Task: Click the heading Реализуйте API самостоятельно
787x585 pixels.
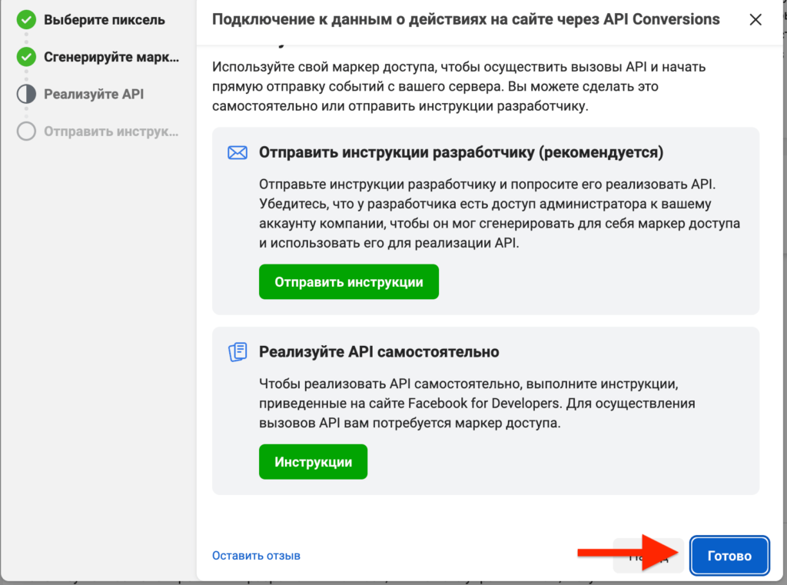Action: coord(379,352)
